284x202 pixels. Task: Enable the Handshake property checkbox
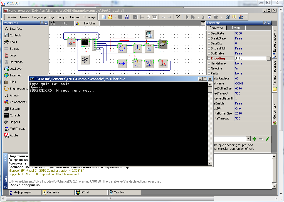click(209, 63)
